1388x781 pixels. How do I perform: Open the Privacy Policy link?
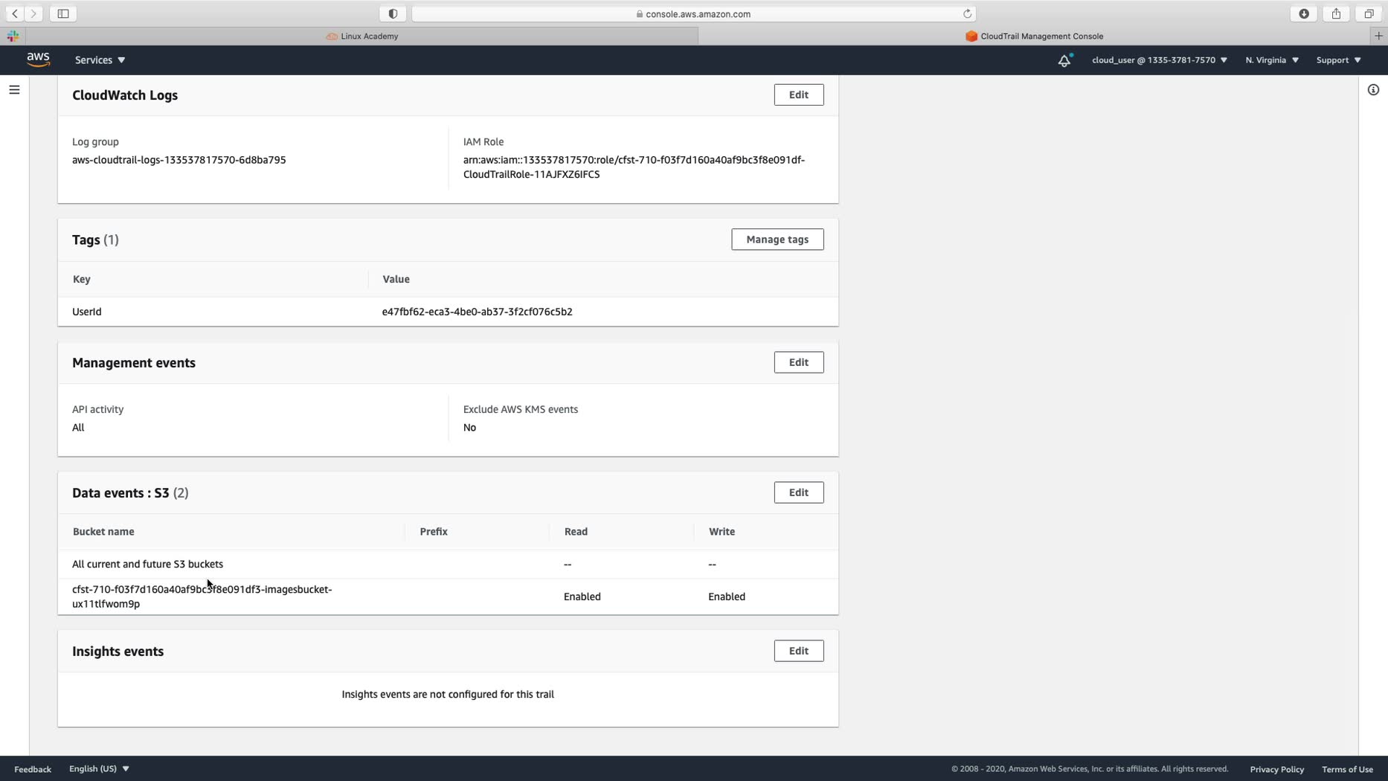coord(1277,769)
